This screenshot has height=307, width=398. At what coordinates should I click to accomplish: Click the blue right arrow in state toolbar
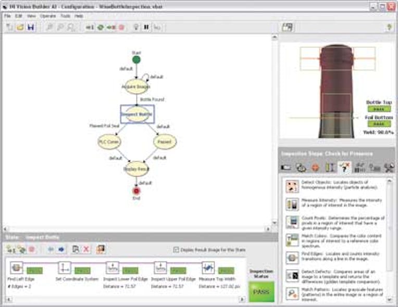coord(61,249)
